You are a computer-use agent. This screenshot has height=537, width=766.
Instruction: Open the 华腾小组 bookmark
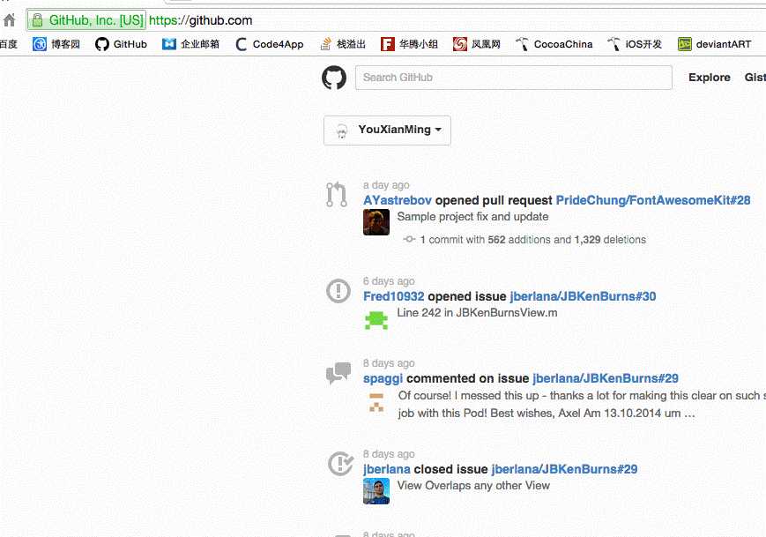point(409,44)
